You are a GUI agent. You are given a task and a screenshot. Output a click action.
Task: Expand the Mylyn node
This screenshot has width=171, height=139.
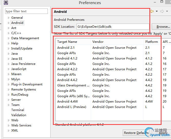pos(8,79)
